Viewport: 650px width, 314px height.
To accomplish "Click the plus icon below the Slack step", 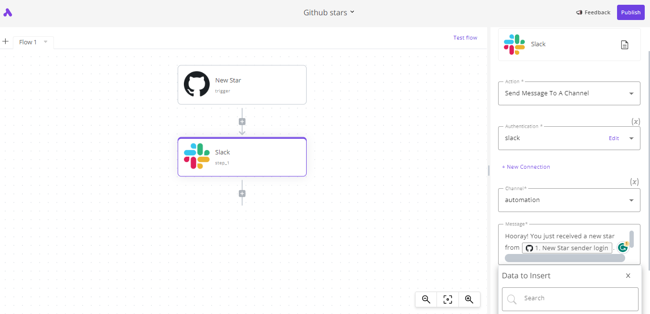I will [242, 193].
